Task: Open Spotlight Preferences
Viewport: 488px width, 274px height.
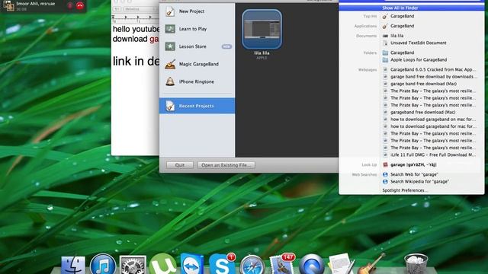Action: pyautogui.click(x=405, y=190)
